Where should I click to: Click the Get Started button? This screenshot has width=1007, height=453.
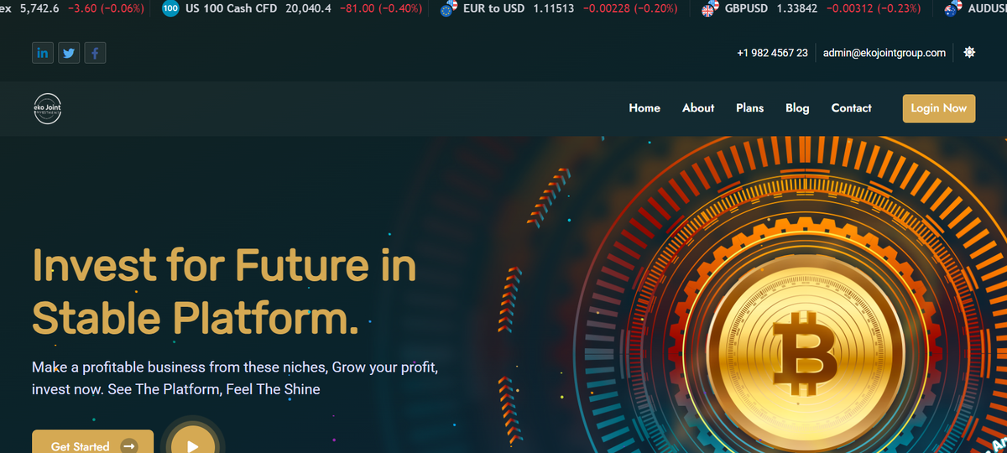(92, 443)
